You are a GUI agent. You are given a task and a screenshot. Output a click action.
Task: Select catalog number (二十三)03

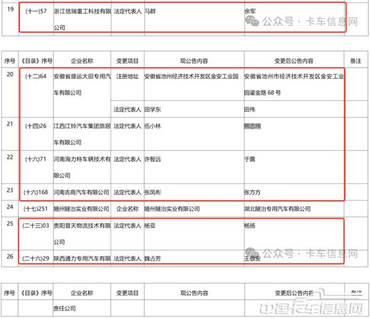36,226
